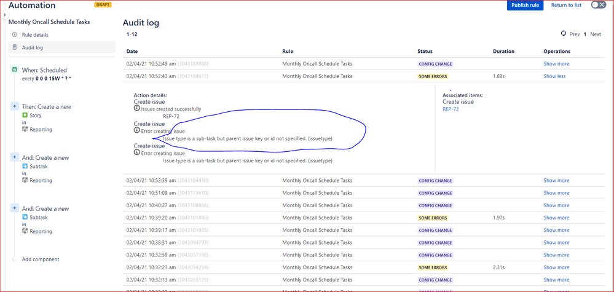Click the DRAFT label beside Automation
This screenshot has width=614, height=292.
103,5
